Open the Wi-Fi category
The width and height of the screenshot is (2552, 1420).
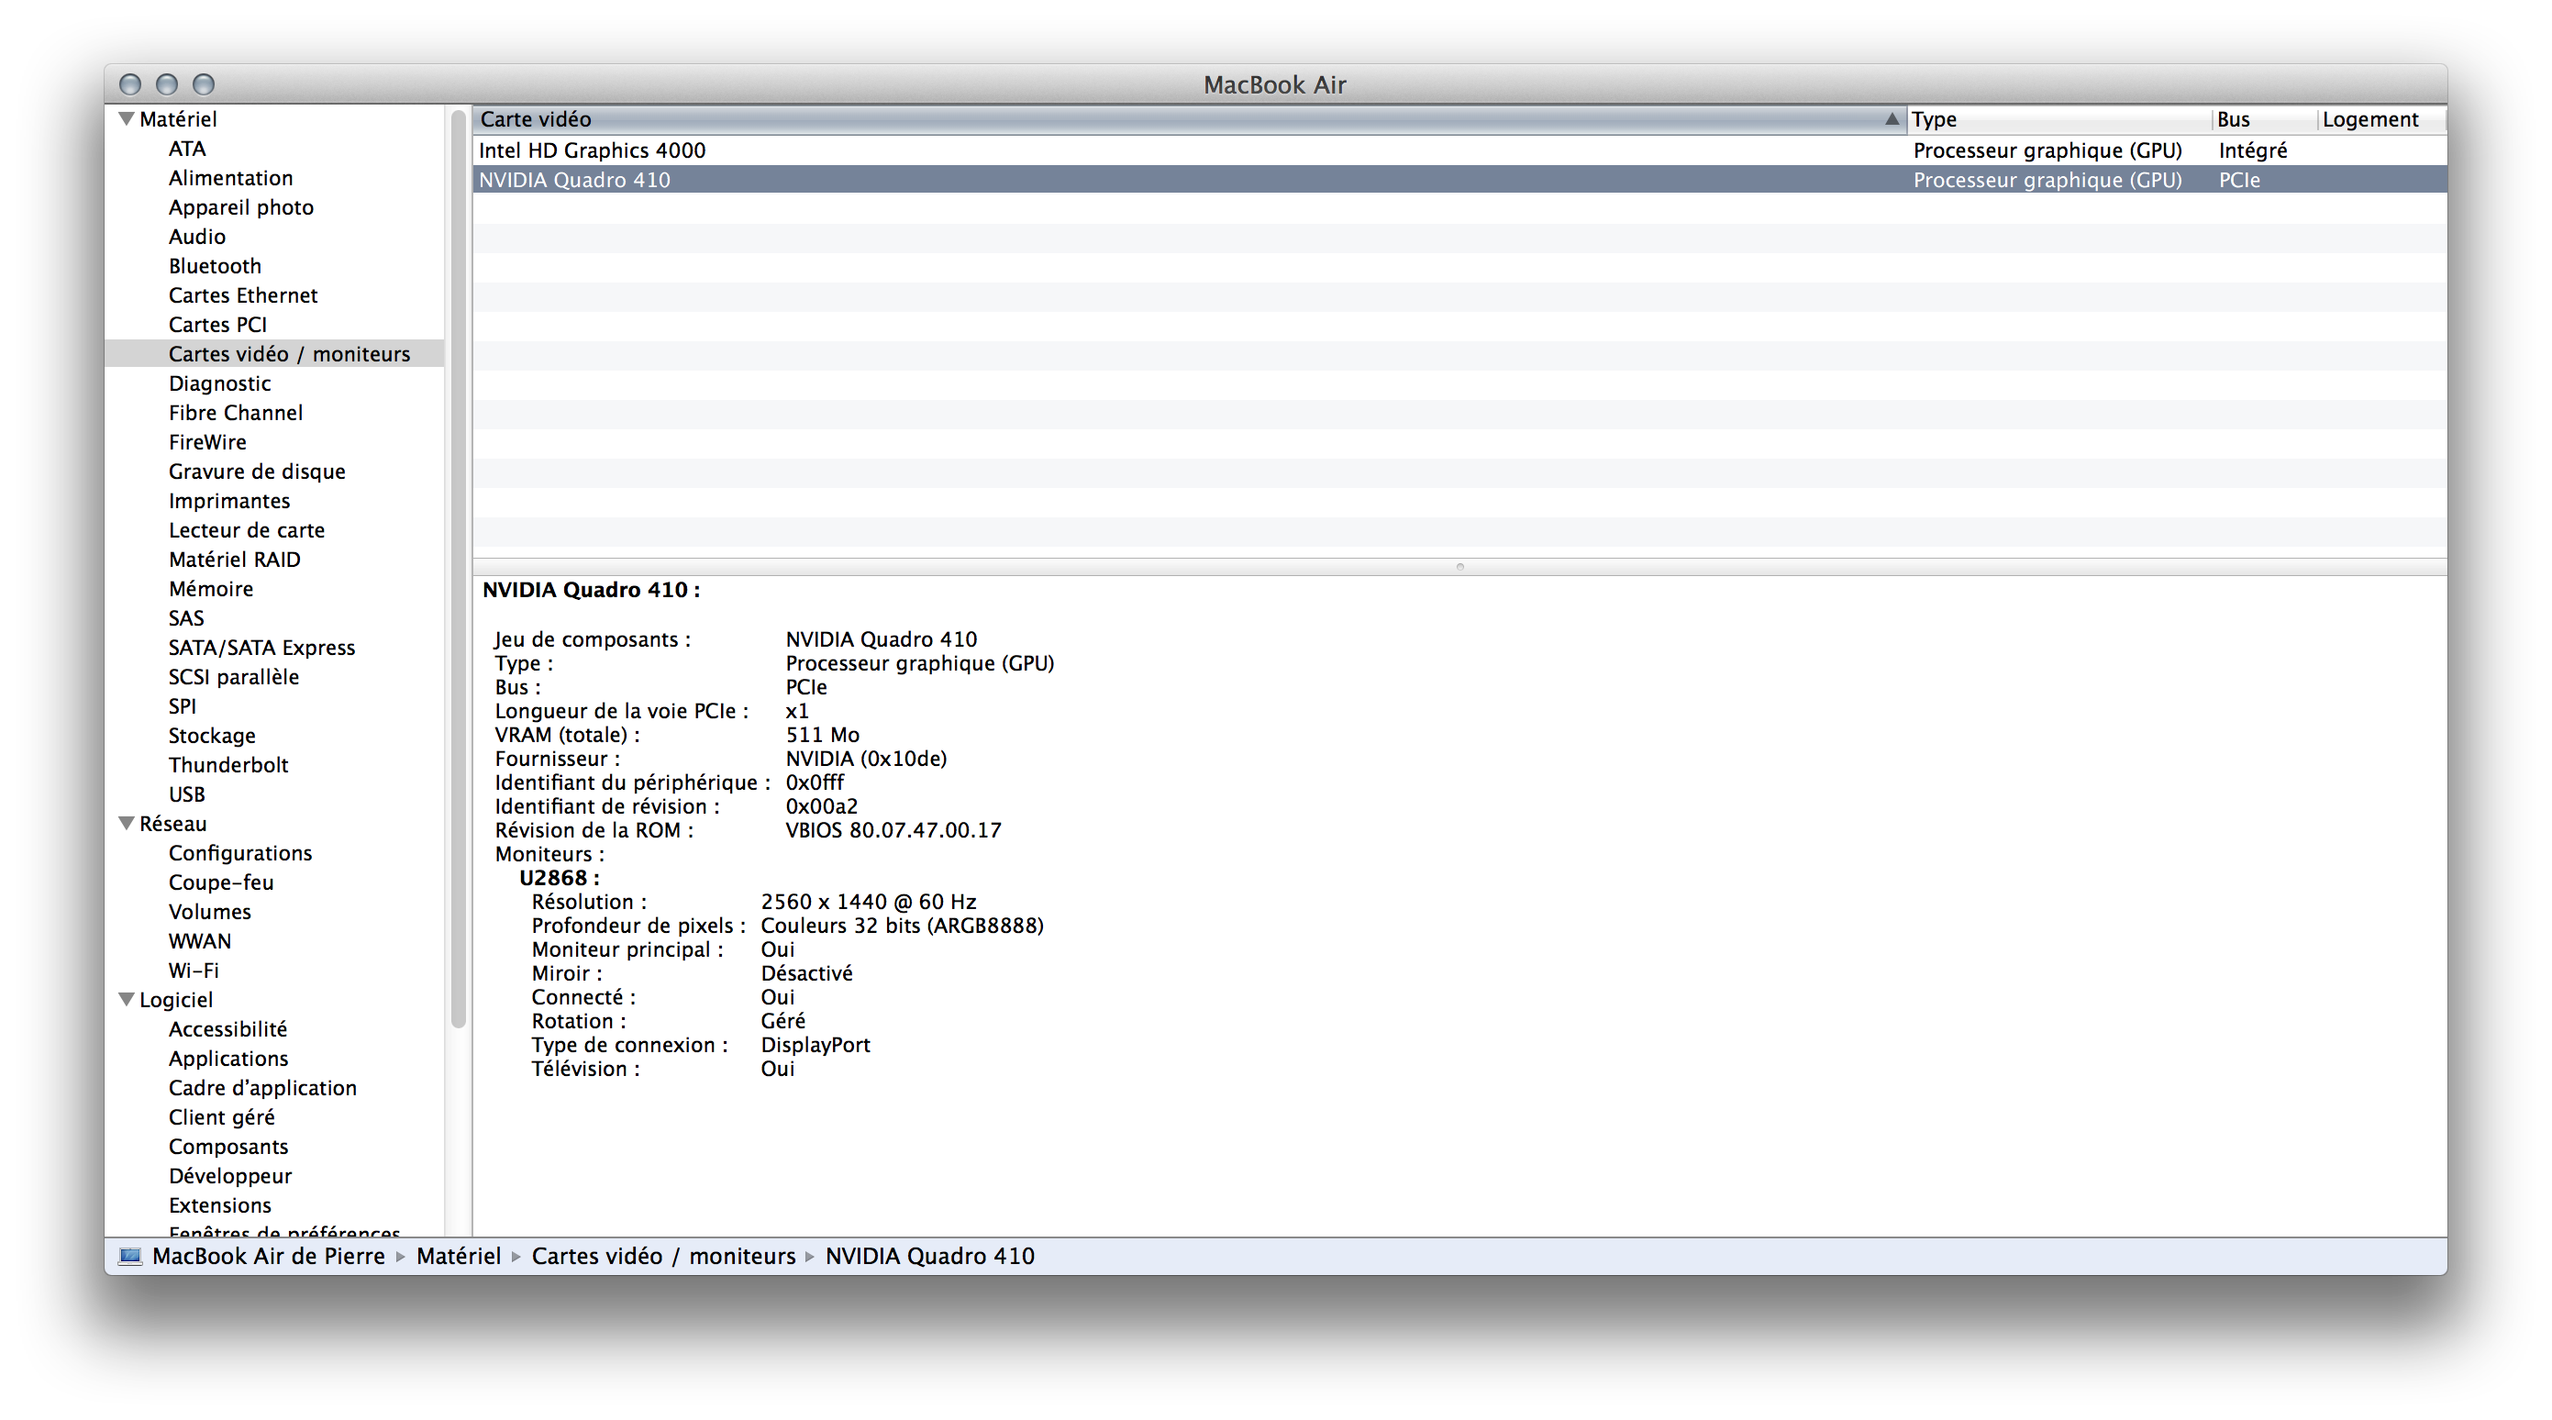[x=194, y=971]
